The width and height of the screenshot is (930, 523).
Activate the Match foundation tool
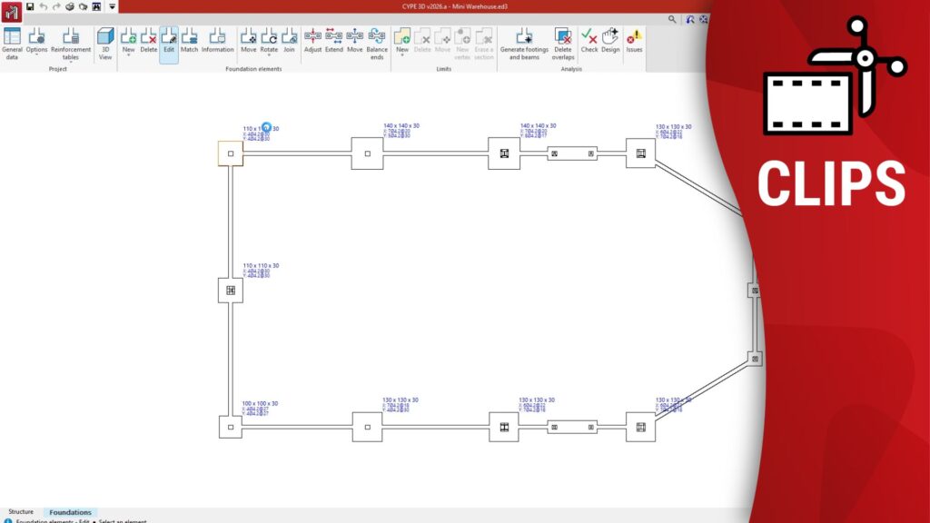coord(189,41)
